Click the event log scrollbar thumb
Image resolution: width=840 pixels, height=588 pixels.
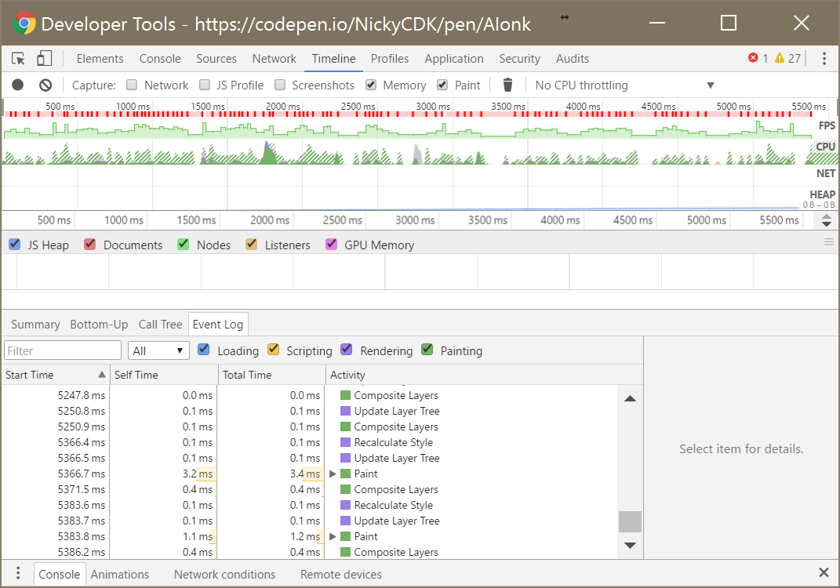click(x=630, y=521)
